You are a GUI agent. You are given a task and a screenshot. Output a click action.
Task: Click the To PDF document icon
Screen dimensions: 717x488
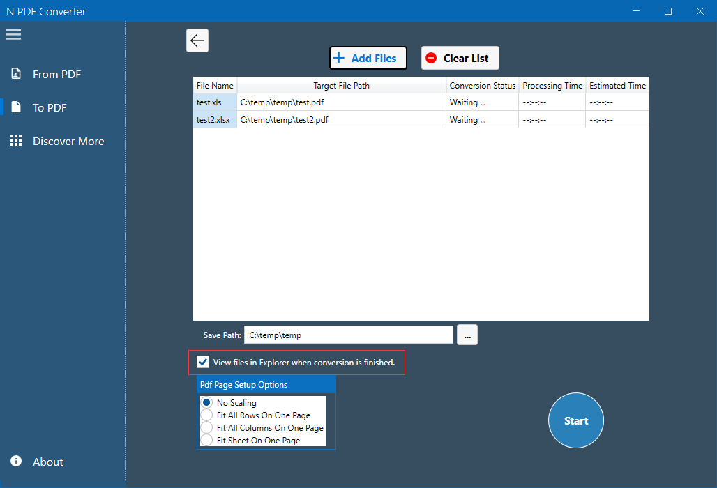pos(16,107)
